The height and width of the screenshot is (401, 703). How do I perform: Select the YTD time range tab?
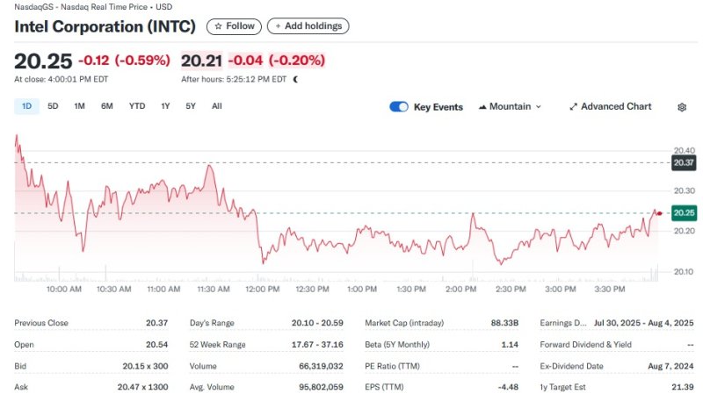coord(137,106)
